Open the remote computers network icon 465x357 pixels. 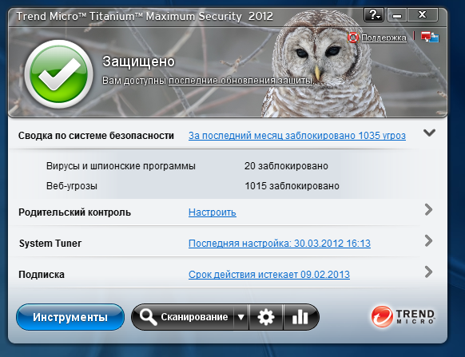pyautogui.click(x=430, y=37)
